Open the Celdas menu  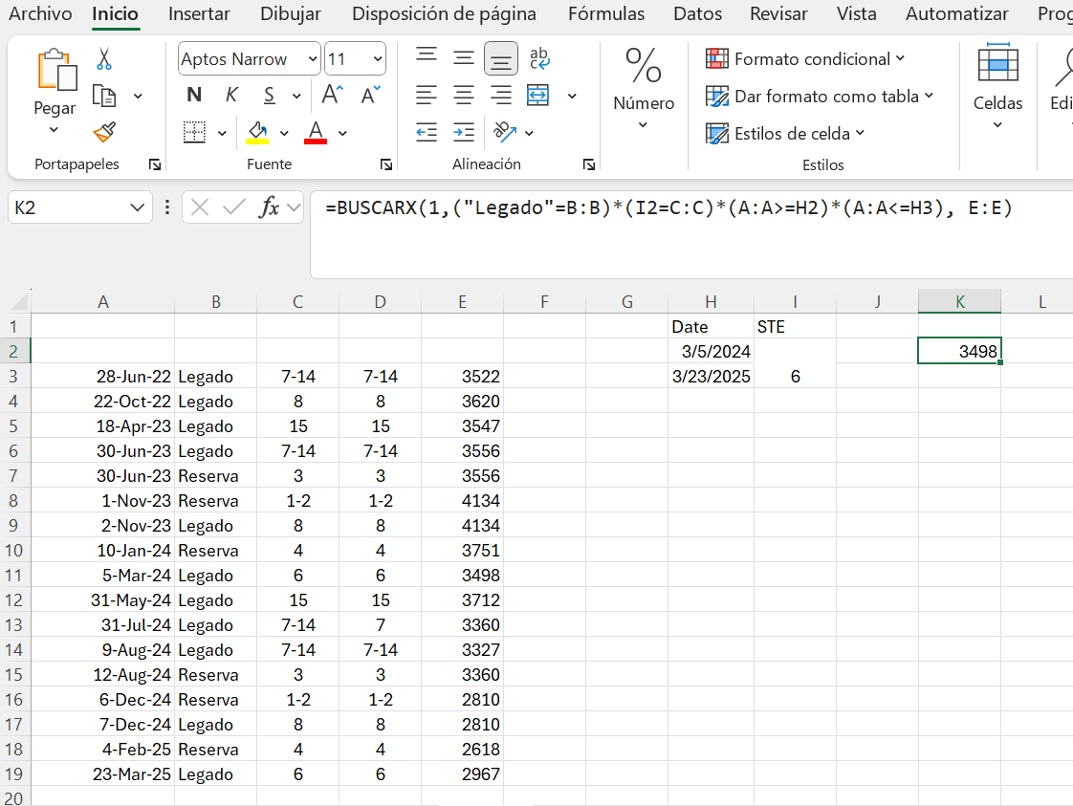997,87
